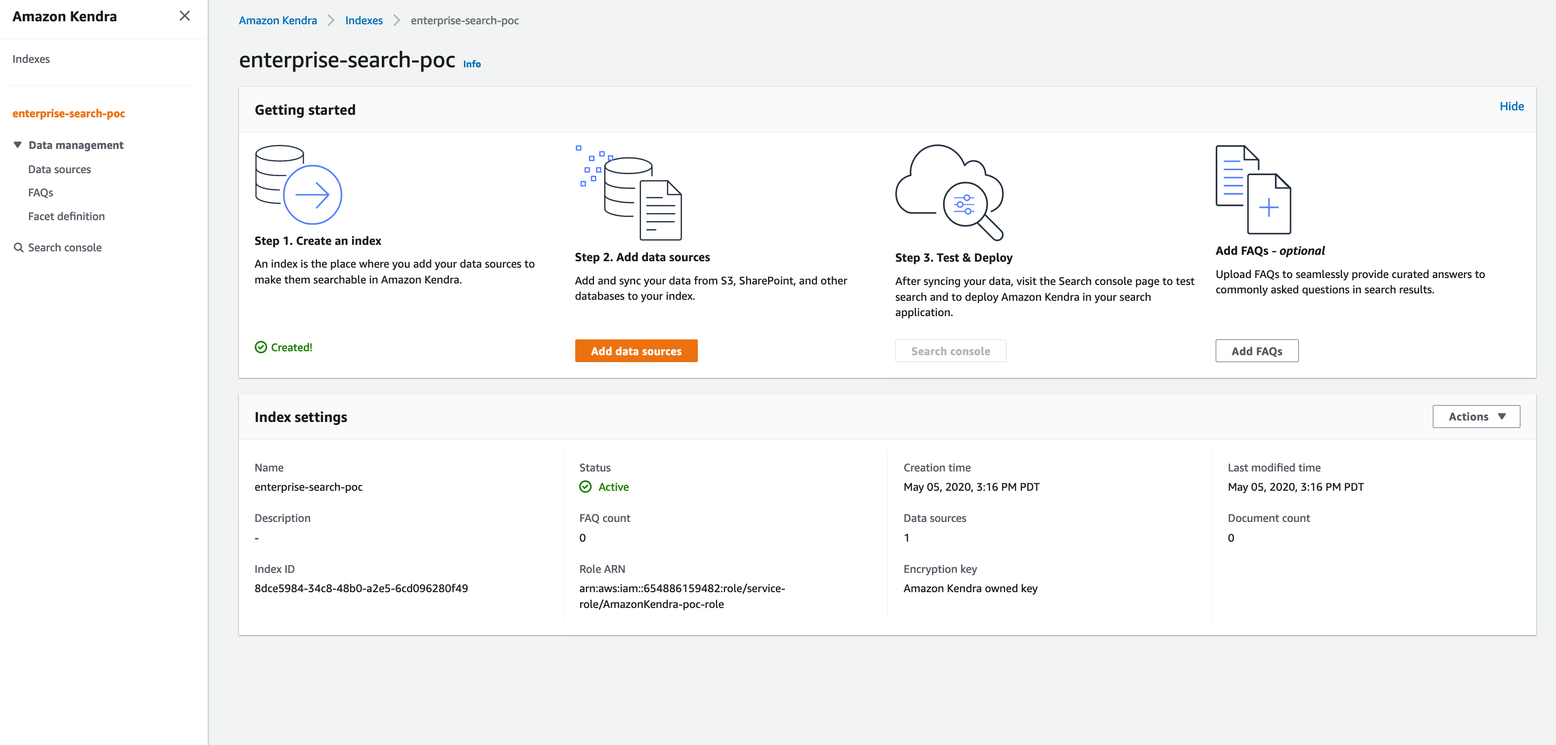Screen dimensions: 1556x745
Task: Click the Add FAQs button
Action: click(x=1256, y=350)
